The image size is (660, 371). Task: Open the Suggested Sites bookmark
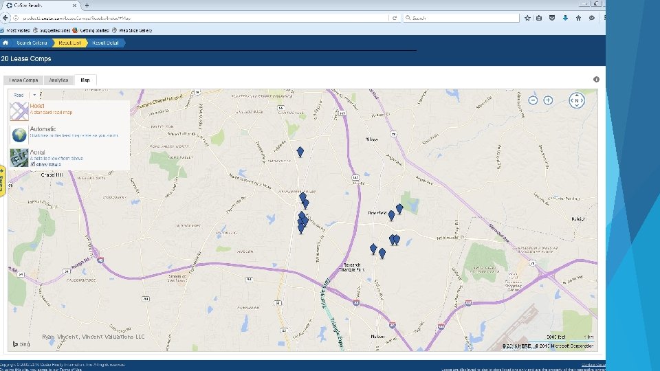pos(52,30)
